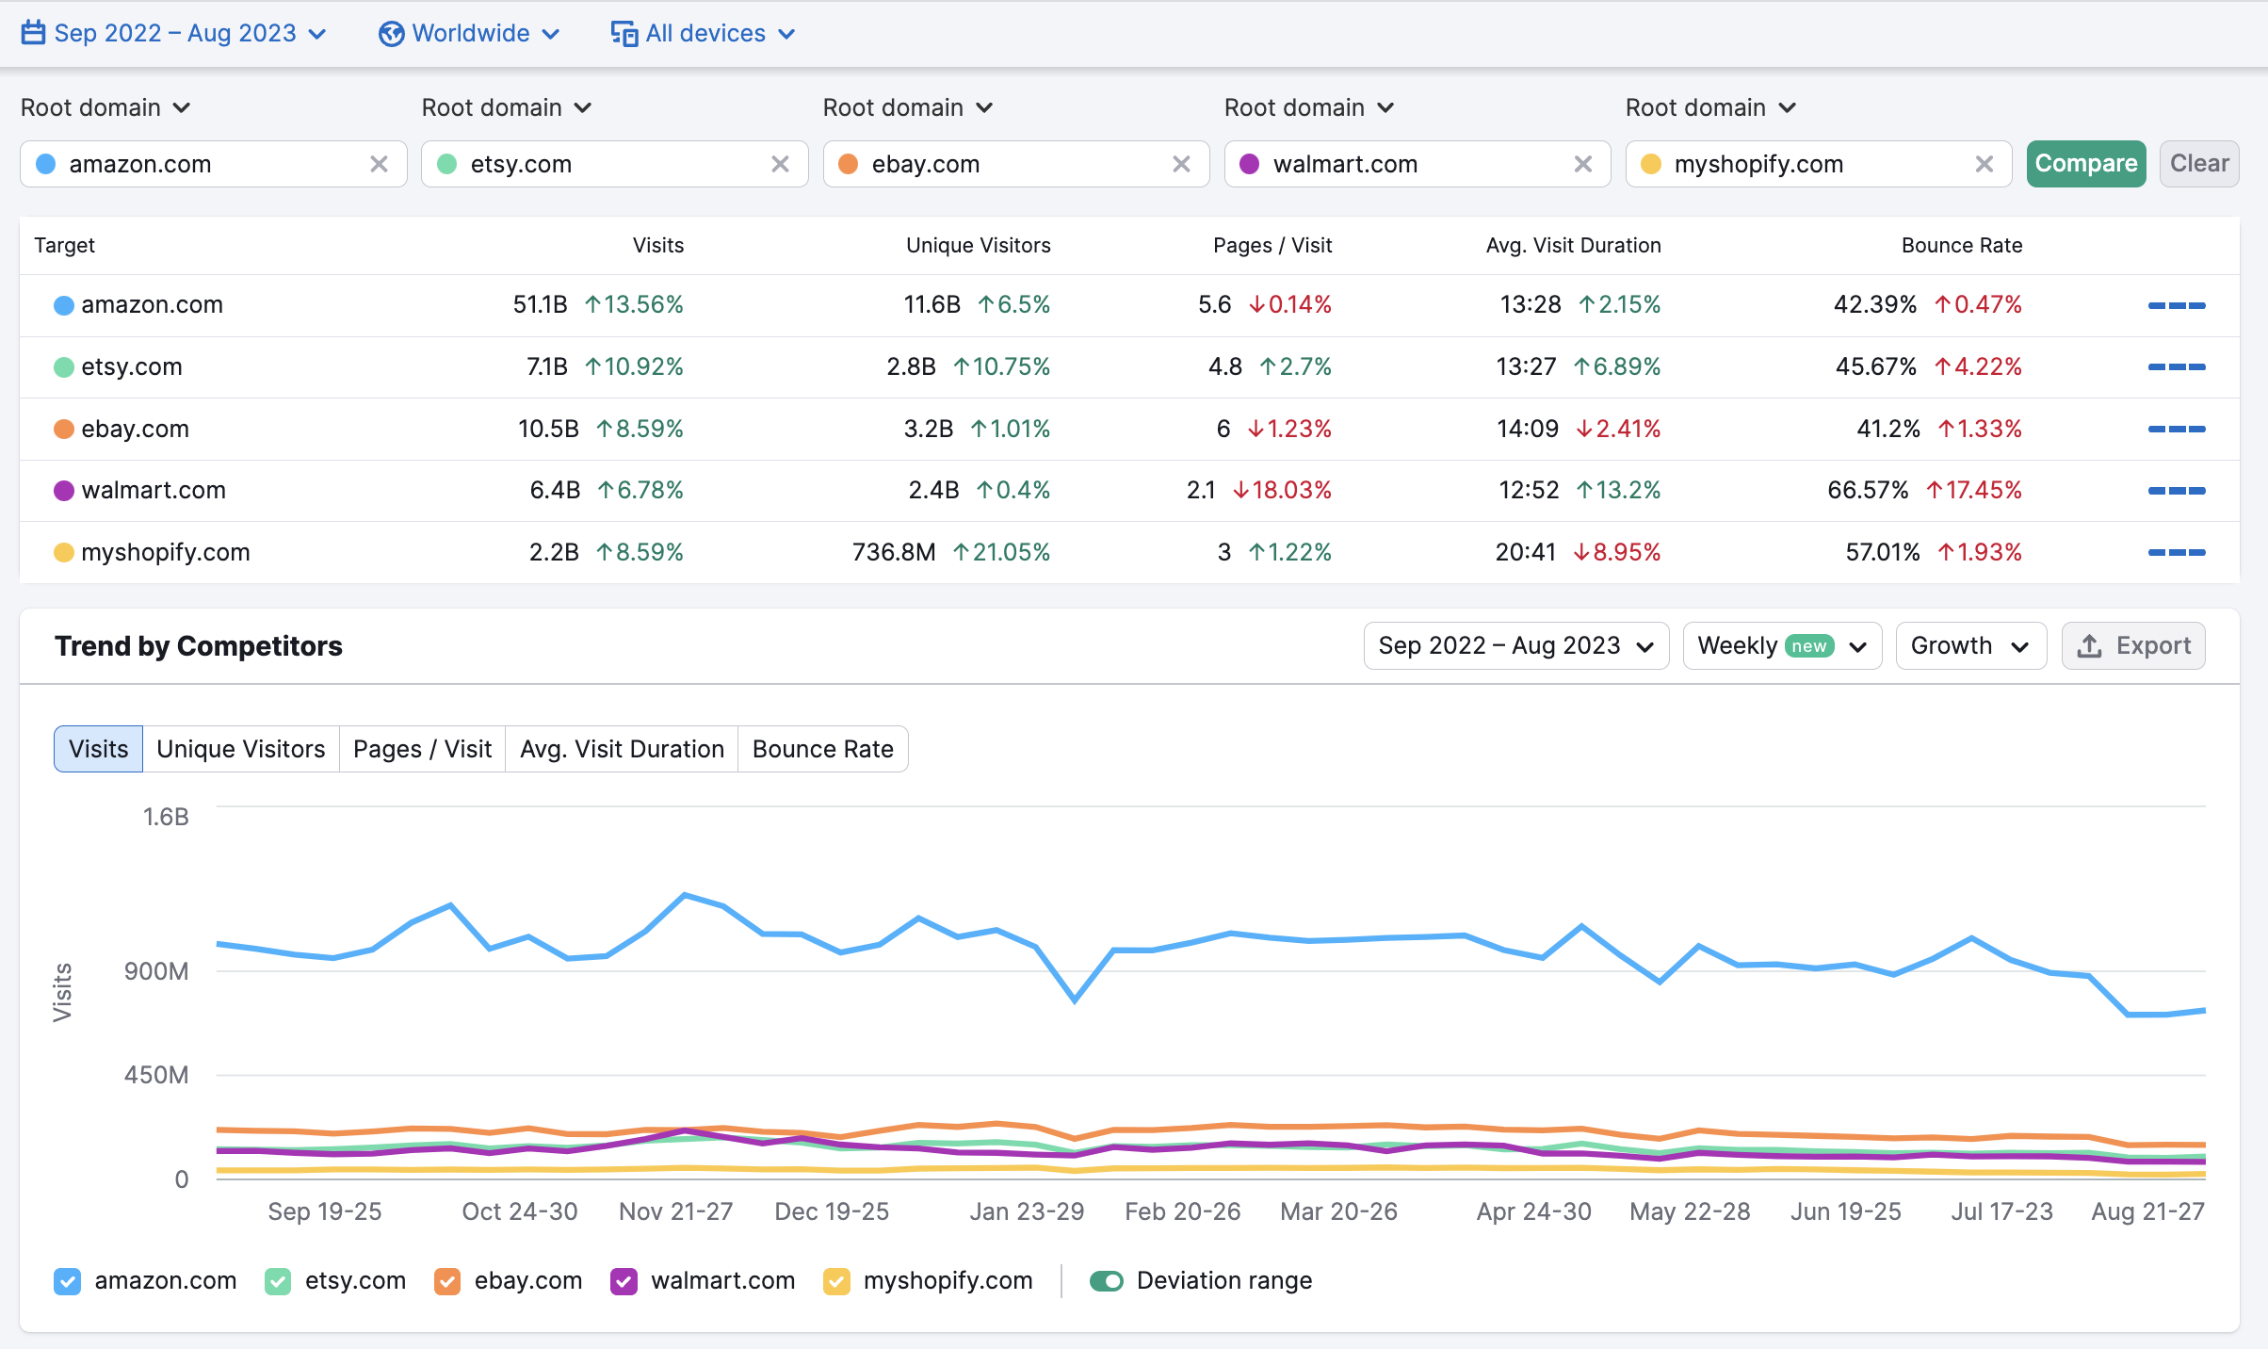Open the Worldwide region dropdown

pyautogui.click(x=469, y=34)
